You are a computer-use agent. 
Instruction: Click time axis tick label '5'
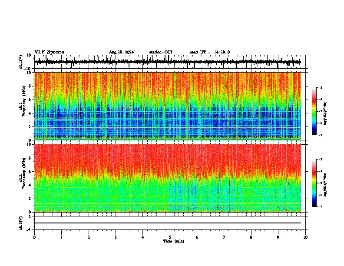click(170, 237)
